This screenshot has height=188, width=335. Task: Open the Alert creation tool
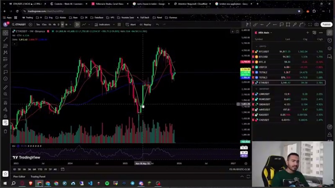coord(131,25)
